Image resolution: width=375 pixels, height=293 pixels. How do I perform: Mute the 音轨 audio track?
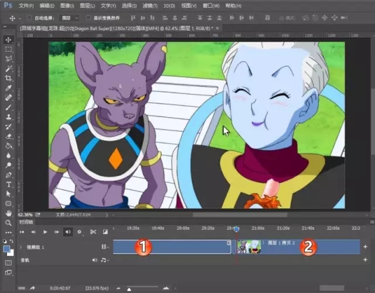tap(95, 260)
